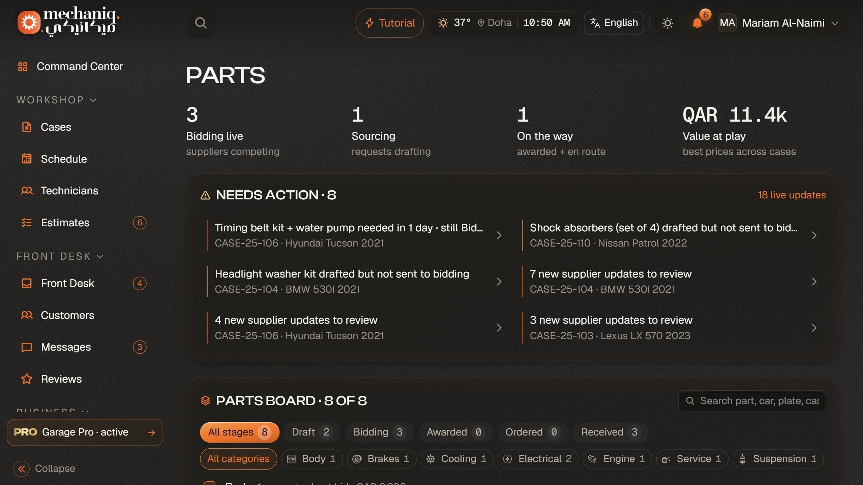Click the Customers people icon
863x485 pixels.
coord(27,315)
